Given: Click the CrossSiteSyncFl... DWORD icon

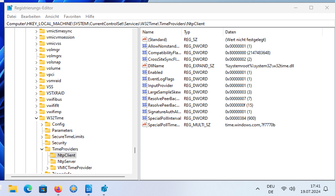Looking at the screenshot, I should click(x=145, y=59).
